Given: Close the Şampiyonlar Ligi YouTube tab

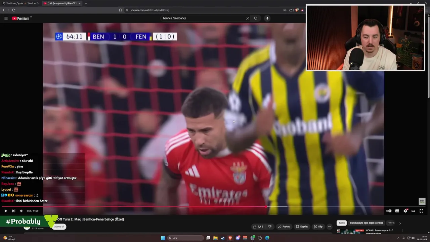Looking at the screenshot, I should (80, 3).
